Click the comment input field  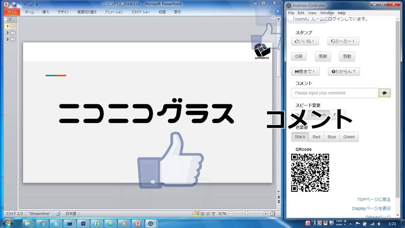coord(335,93)
